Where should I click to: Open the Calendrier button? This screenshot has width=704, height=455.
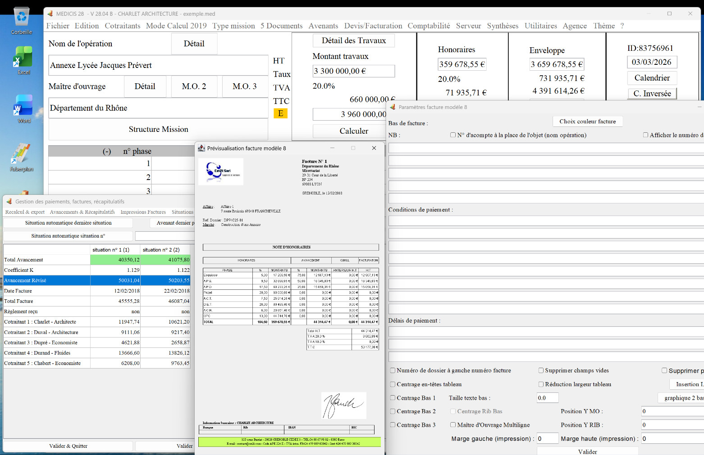(652, 78)
